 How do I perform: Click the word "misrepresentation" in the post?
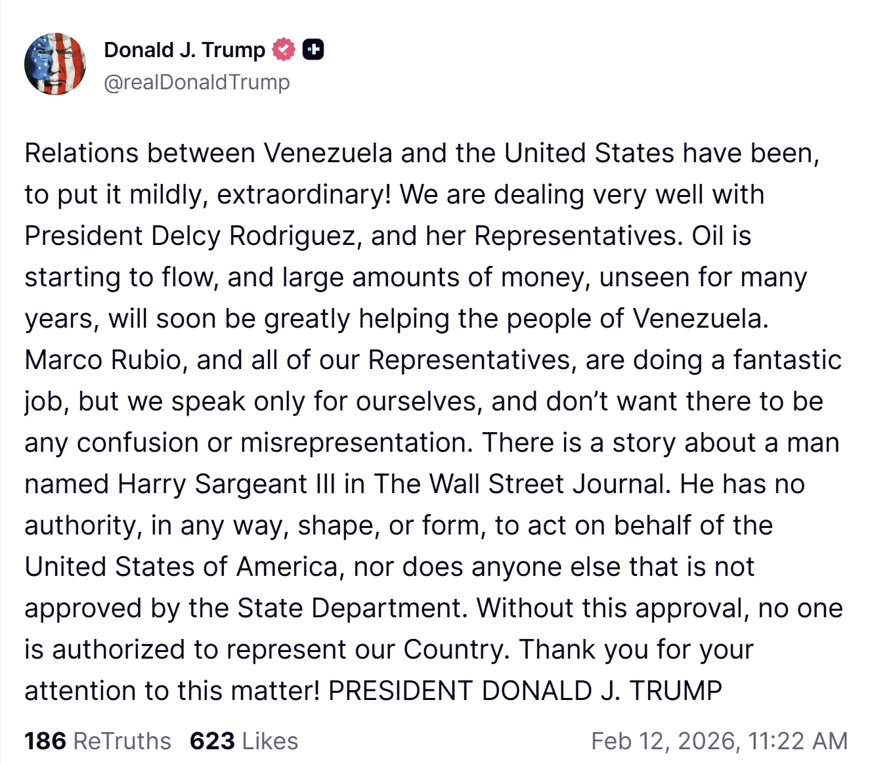pos(356,443)
